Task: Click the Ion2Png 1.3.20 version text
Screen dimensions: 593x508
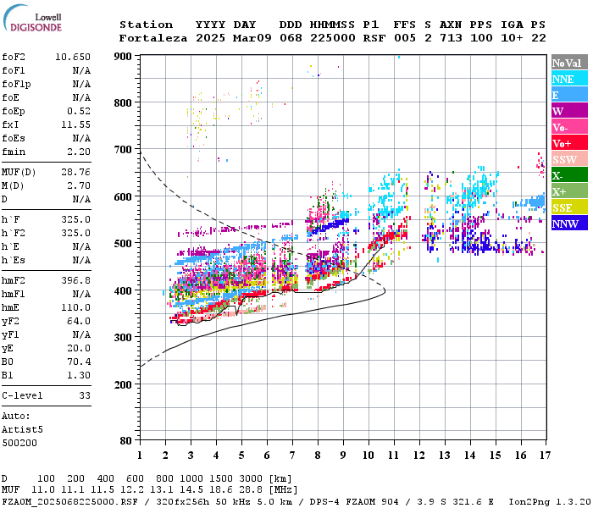Action: click(x=550, y=502)
